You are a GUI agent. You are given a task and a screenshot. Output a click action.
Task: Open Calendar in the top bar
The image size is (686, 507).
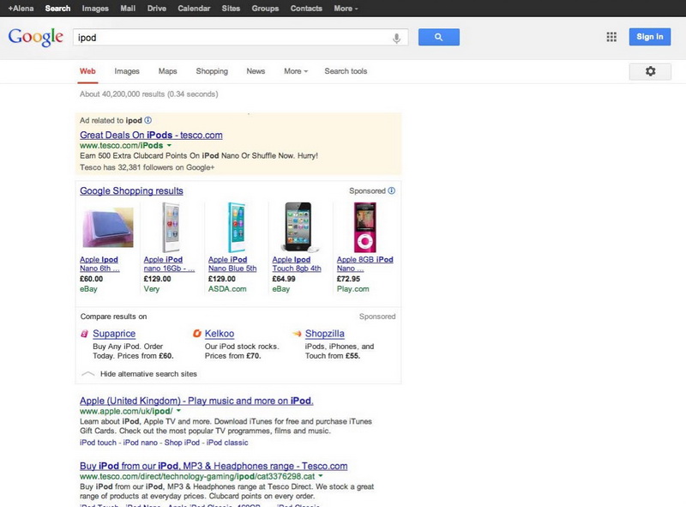[194, 9]
